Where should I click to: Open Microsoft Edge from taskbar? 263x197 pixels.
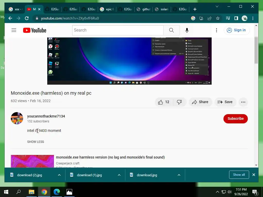[x=57, y=192]
